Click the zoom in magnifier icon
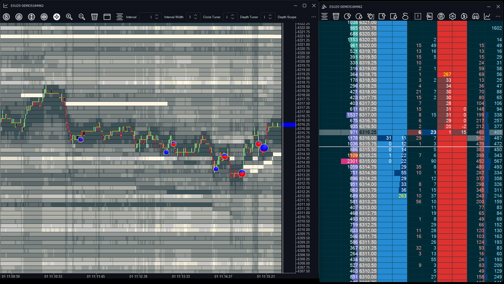This screenshot has height=284, width=504. click(69, 17)
